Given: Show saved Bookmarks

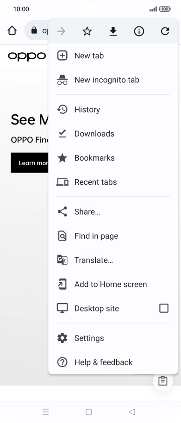Looking at the screenshot, I should [x=113, y=158].
